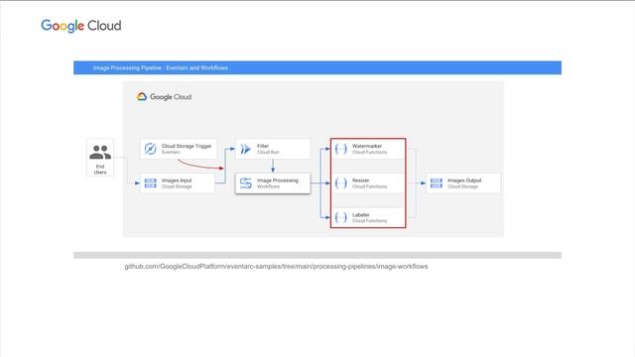Viewport: 635px width, 357px height.
Task: Click the 'Cloud Run' subtitle under Filter
Action: (x=268, y=152)
